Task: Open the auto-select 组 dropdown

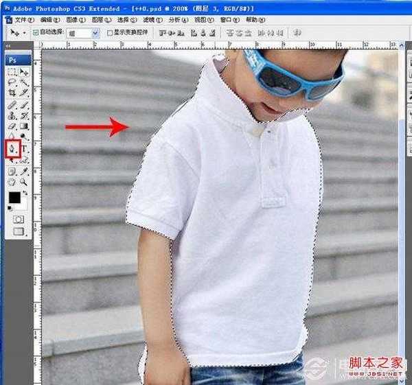Action: coord(95,32)
